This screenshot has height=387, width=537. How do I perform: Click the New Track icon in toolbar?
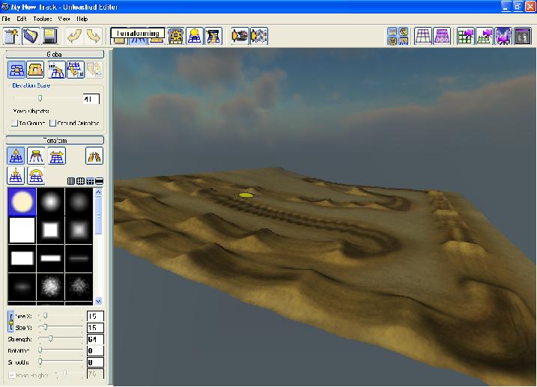(x=12, y=35)
